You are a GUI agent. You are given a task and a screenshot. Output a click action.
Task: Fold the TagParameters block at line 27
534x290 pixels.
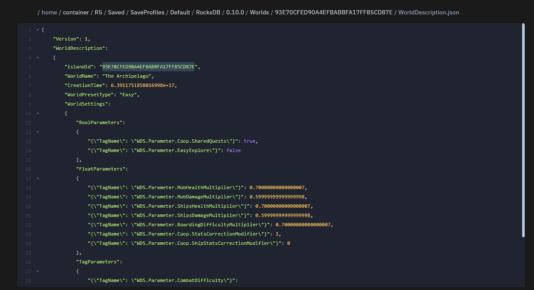pos(38,271)
